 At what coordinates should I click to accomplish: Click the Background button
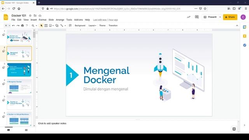point(80,26)
